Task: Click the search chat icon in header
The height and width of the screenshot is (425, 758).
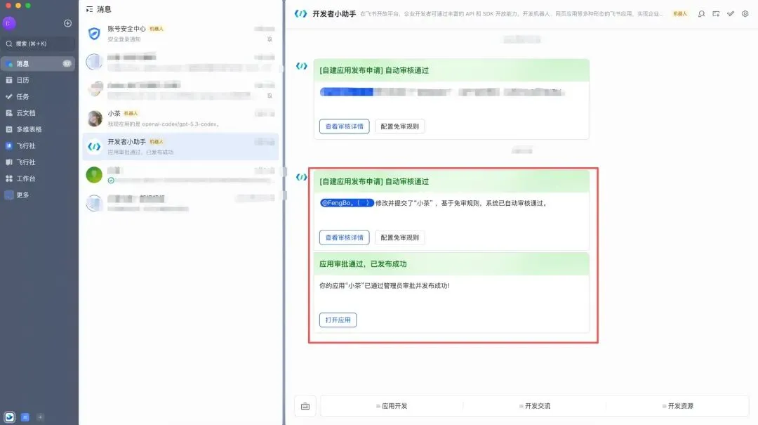Action: (x=701, y=13)
